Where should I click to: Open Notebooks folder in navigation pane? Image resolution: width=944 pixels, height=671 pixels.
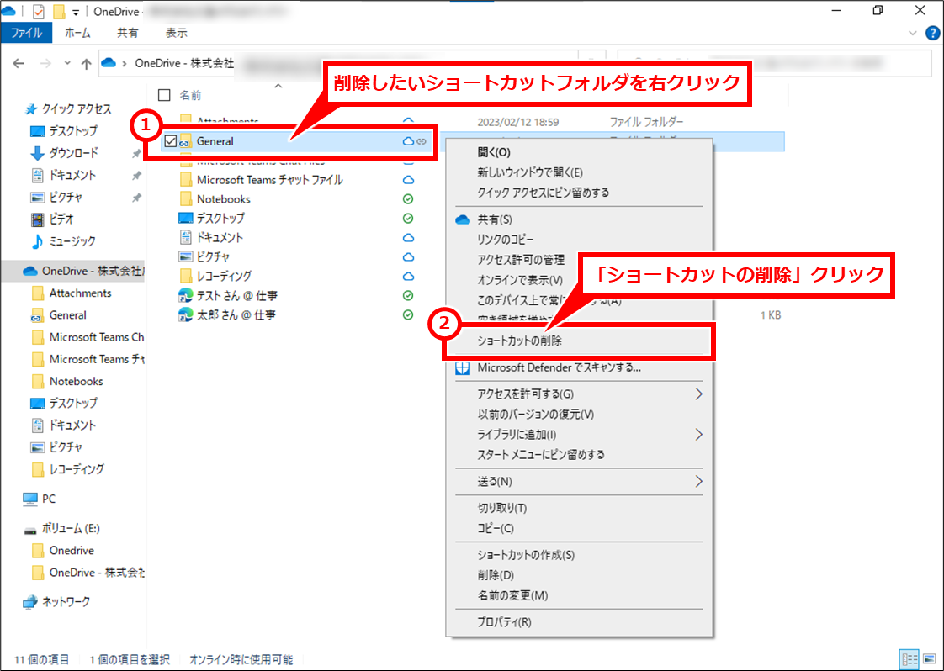(76, 381)
